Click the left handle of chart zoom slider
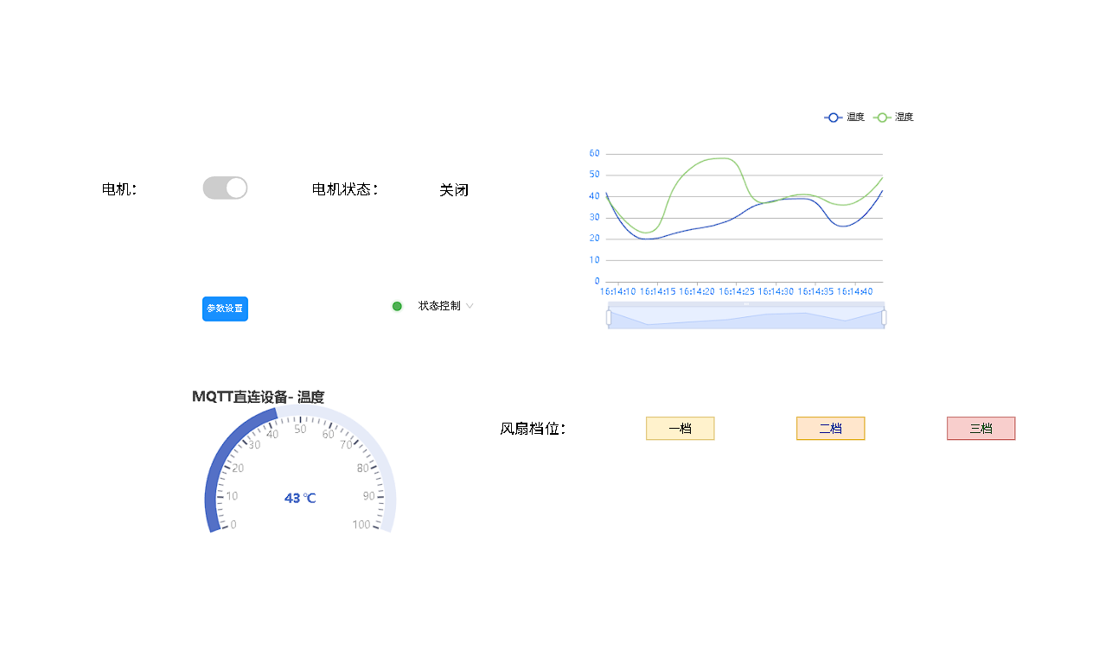The height and width of the screenshot is (650, 1118). (x=609, y=317)
